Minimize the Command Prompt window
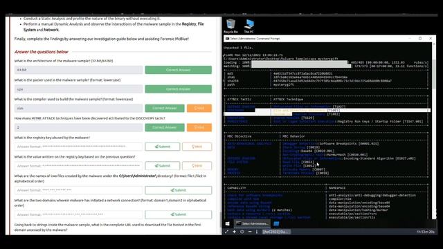 click(x=410, y=39)
